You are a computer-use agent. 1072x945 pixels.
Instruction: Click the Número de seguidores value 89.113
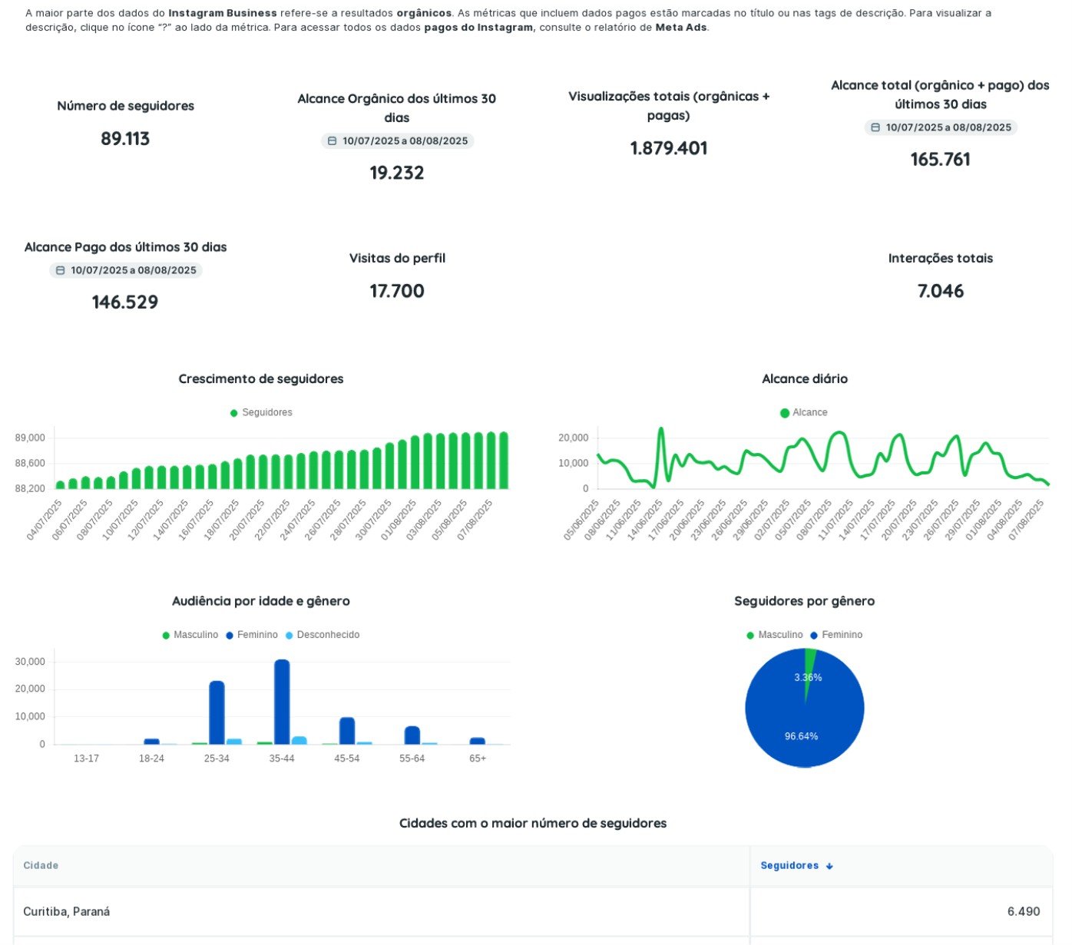click(x=125, y=139)
